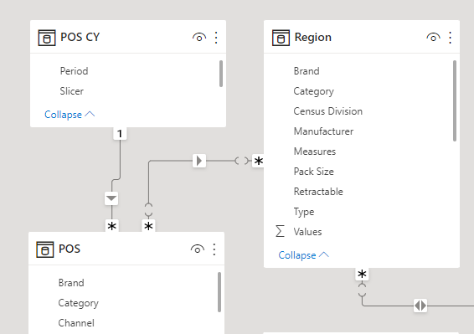Select the Category field in POS table

[78, 303]
